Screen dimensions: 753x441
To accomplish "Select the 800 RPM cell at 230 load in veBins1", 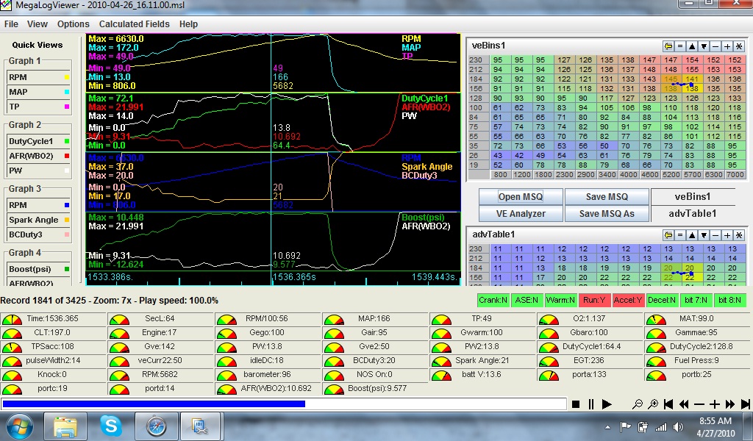I will pos(498,60).
